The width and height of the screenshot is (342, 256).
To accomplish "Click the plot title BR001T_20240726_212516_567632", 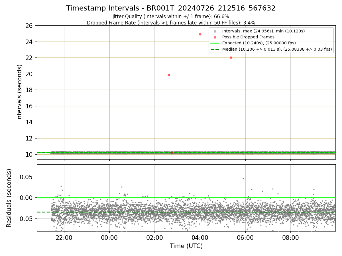I will tap(171, 8).
